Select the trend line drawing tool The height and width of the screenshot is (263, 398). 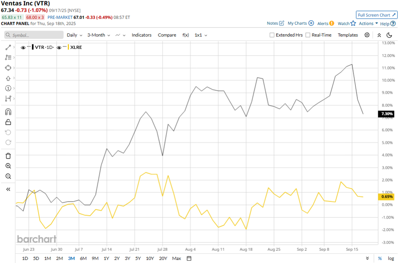[x=8, y=47]
